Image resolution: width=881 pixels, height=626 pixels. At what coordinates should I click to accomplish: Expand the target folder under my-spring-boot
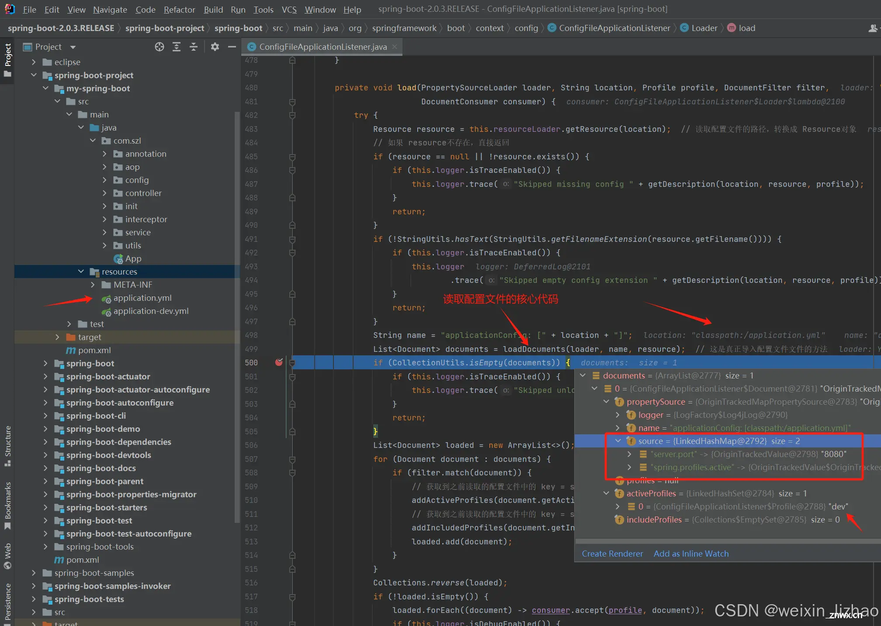point(57,337)
